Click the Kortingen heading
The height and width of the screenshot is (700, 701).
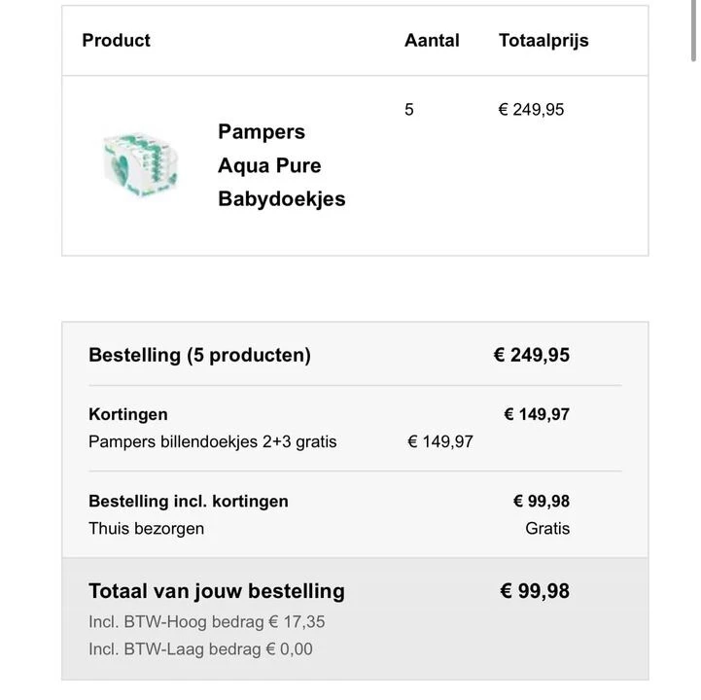[128, 414]
